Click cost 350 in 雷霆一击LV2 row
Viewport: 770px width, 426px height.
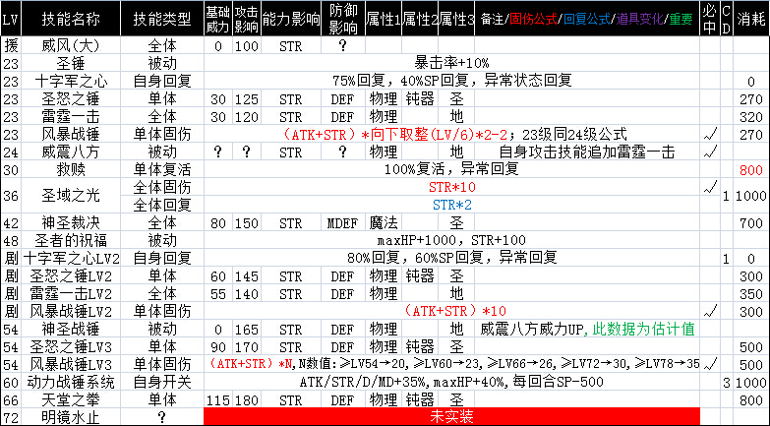pos(751,293)
